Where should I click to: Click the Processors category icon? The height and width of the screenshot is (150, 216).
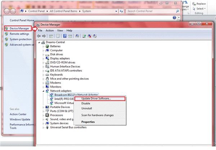point(47,115)
